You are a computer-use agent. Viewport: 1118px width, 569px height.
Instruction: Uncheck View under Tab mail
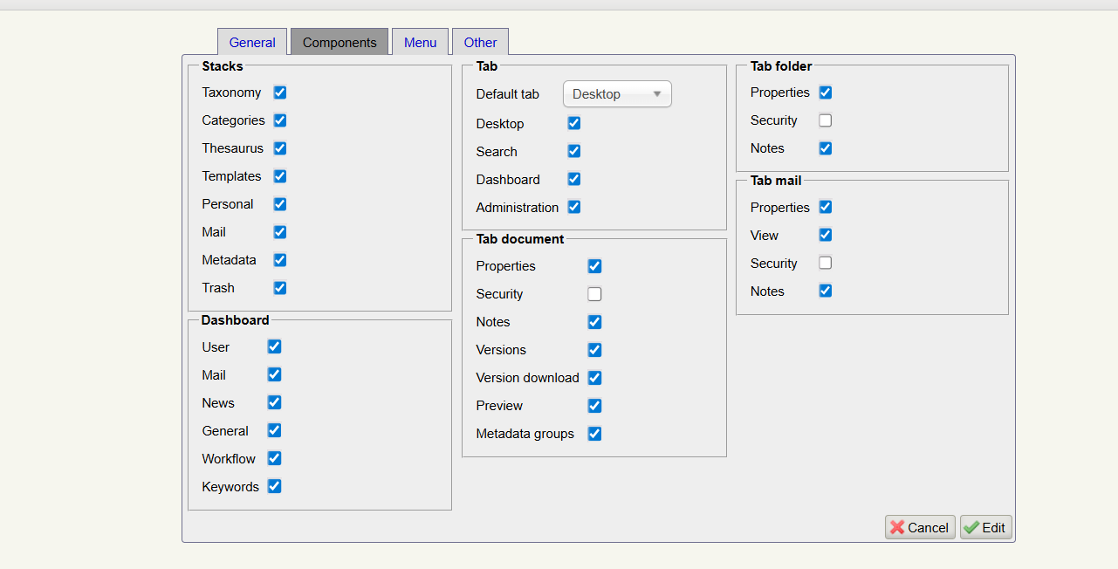tap(826, 236)
